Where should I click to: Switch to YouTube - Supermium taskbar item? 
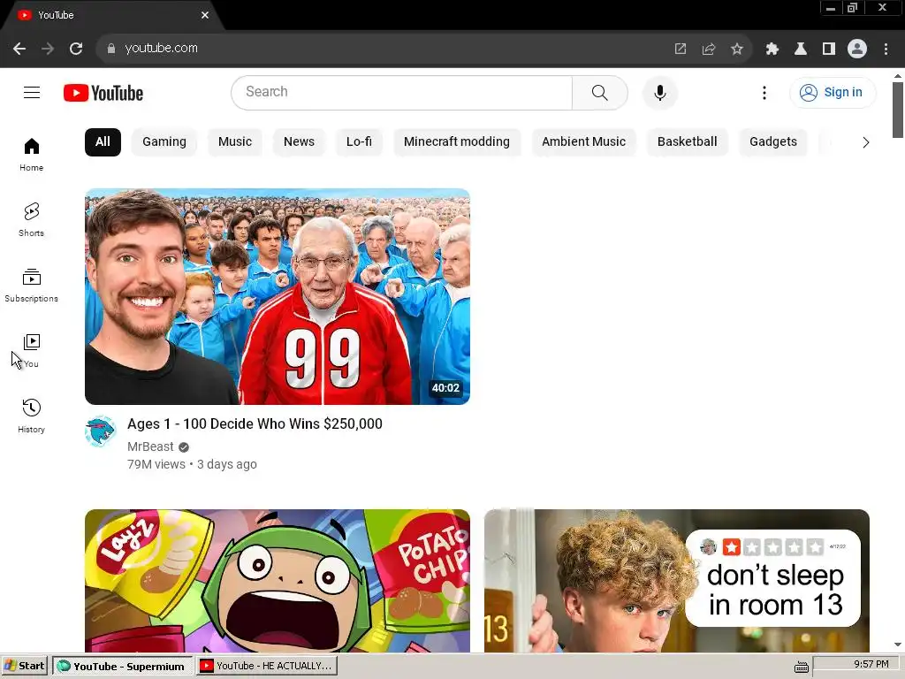(122, 666)
